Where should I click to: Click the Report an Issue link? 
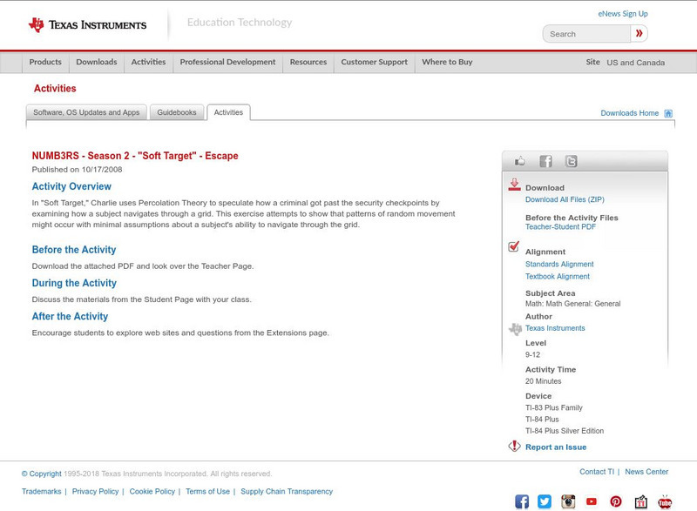coord(556,447)
